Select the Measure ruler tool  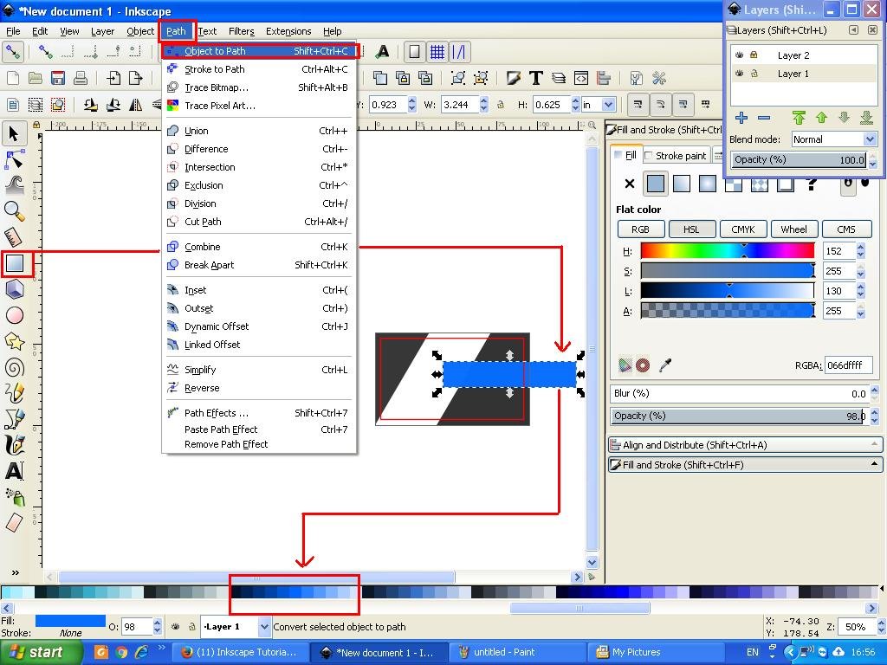[14, 237]
